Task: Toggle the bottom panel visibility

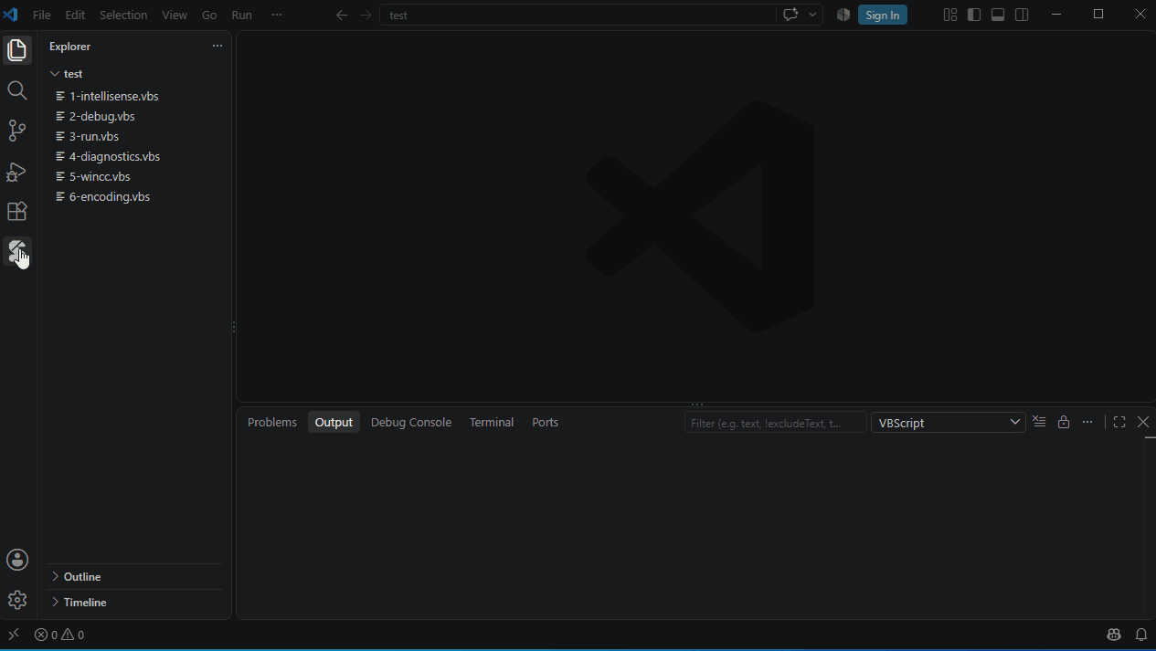Action: 998,15
